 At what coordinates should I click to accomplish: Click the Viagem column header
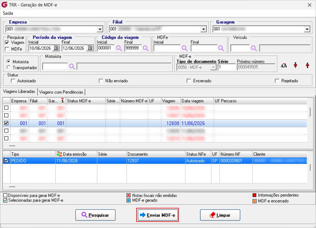(171, 101)
